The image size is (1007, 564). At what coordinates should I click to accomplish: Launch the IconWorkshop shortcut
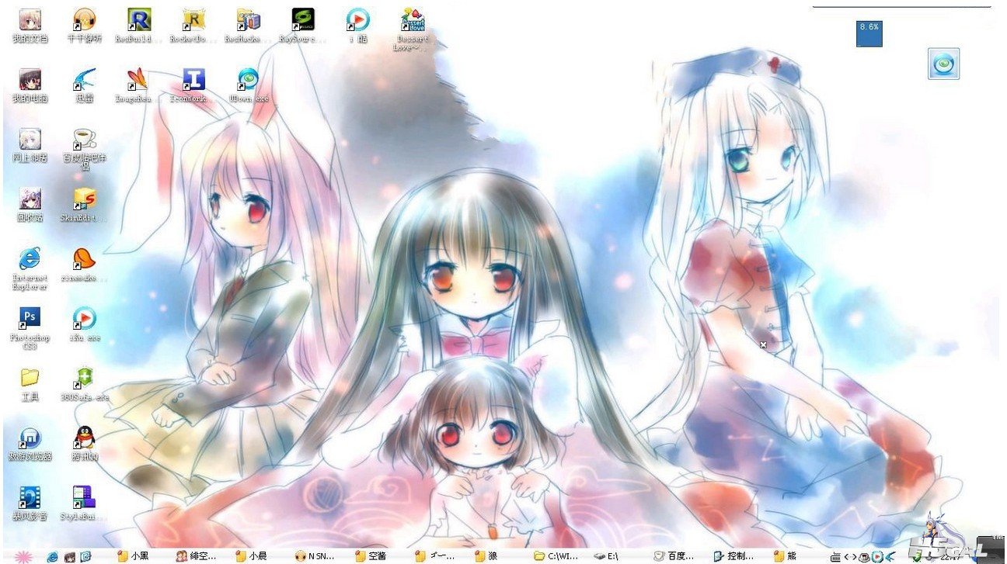[x=193, y=79]
